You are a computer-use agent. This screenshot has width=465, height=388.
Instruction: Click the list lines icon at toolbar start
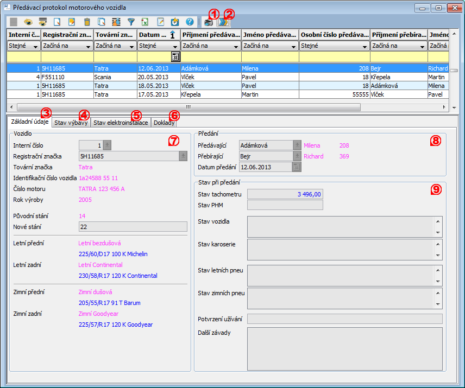[14, 22]
